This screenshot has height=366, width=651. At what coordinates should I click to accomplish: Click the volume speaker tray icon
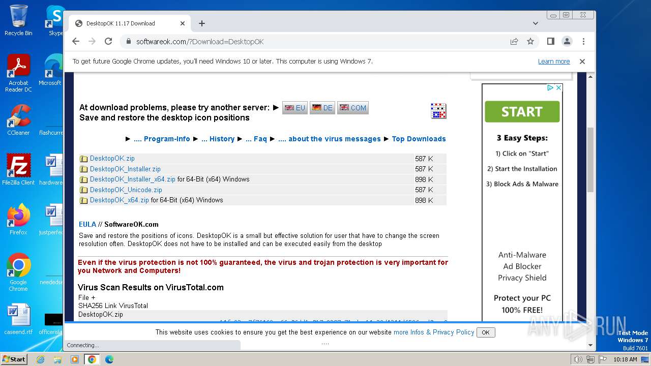(578, 359)
